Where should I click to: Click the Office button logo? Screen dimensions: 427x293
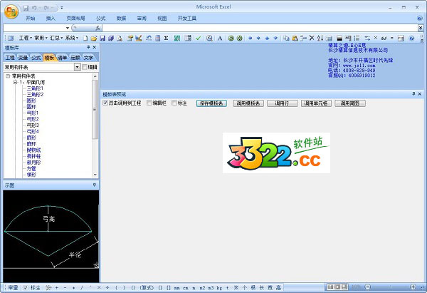pyautogui.click(x=9, y=12)
